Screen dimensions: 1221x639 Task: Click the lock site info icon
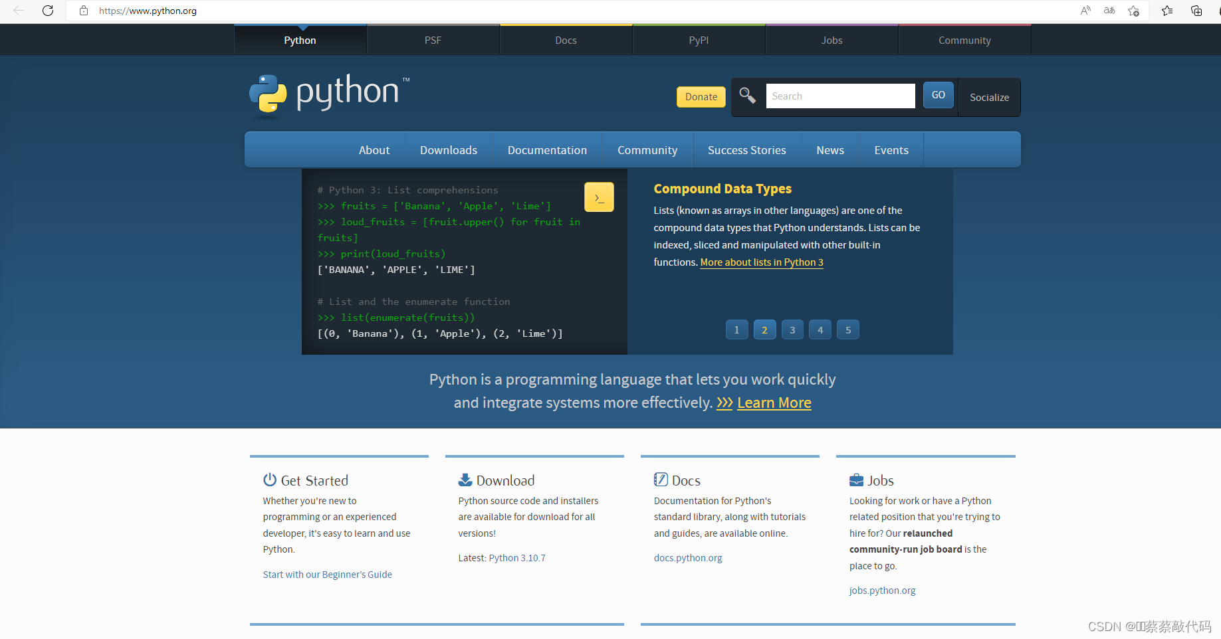tap(84, 11)
